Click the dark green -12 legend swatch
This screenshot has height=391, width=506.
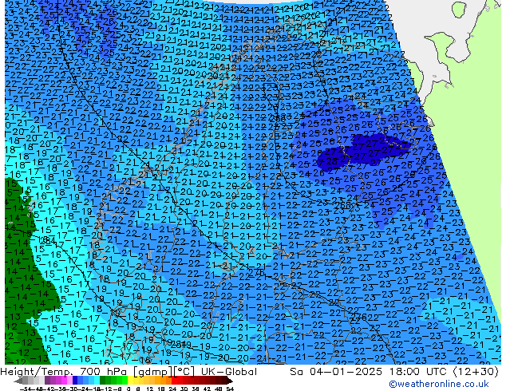coord(103,380)
